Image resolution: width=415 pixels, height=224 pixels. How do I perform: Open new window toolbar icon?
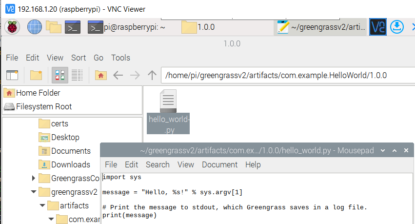tap(12, 75)
